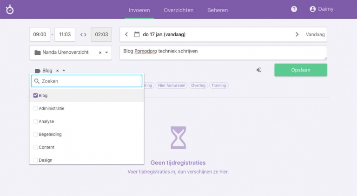Check the Analyse checkbox
Screen dimensions: 357x196
coord(35,121)
